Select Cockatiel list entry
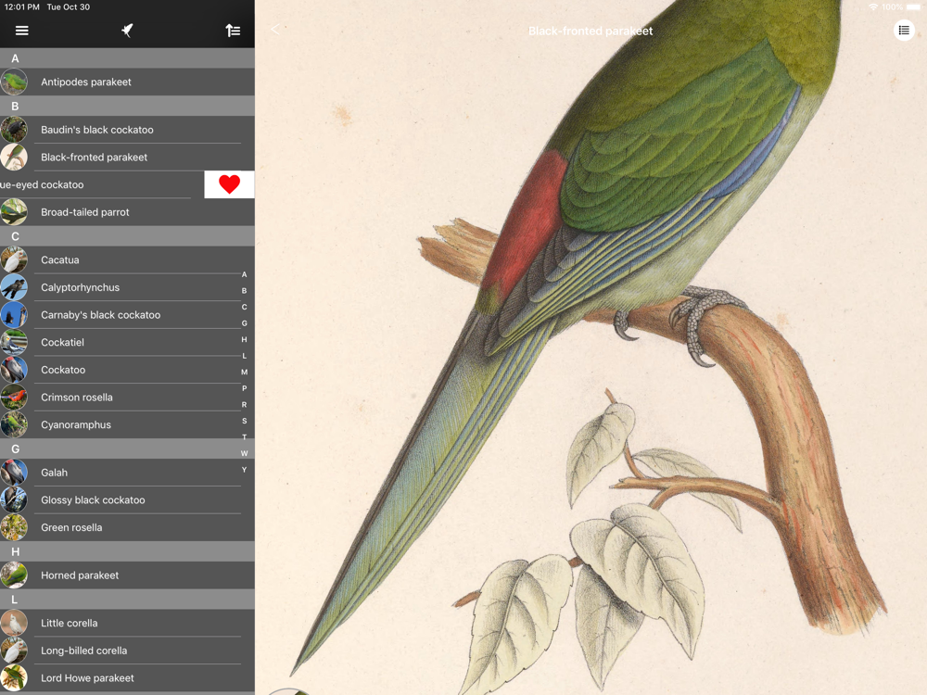This screenshot has width=927, height=695. click(127, 342)
